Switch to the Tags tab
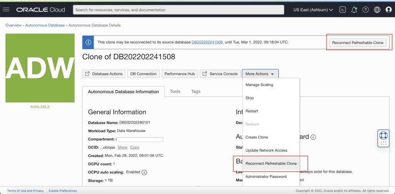Image resolution: width=395 pixels, height=194 pixels. [x=196, y=92]
